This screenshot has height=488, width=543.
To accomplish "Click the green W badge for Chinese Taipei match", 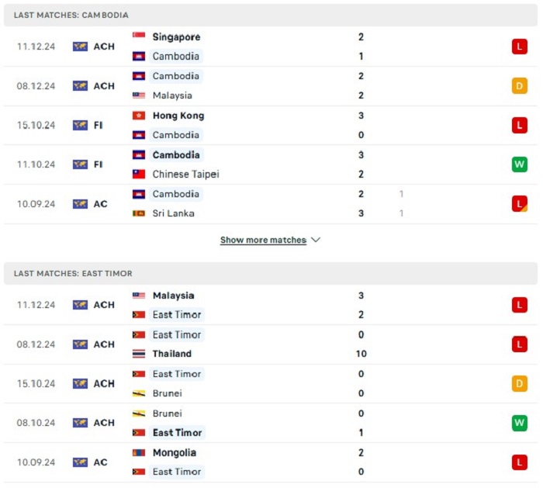I will (520, 164).
